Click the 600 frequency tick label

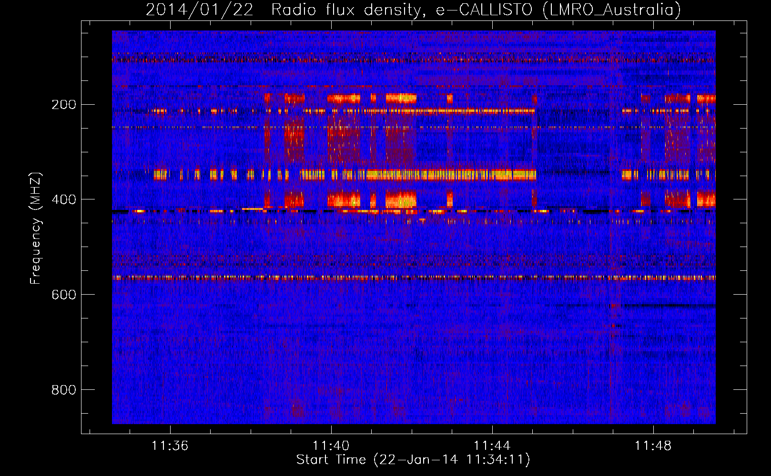[x=64, y=295]
